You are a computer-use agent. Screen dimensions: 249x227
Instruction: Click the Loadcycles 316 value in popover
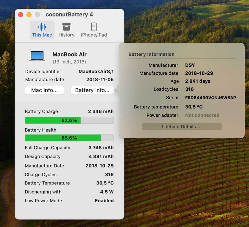189,89
